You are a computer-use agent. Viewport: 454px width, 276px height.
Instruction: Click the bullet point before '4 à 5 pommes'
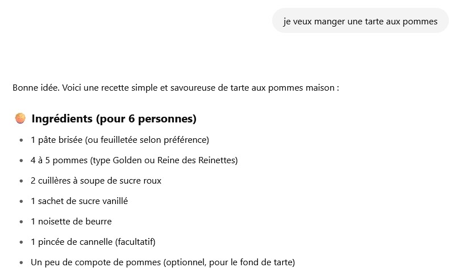[x=21, y=160]
